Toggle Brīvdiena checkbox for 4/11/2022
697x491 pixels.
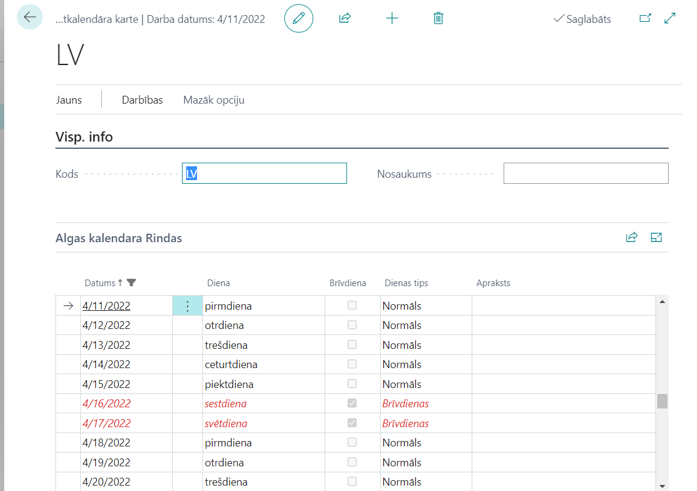tap(352, 305)
